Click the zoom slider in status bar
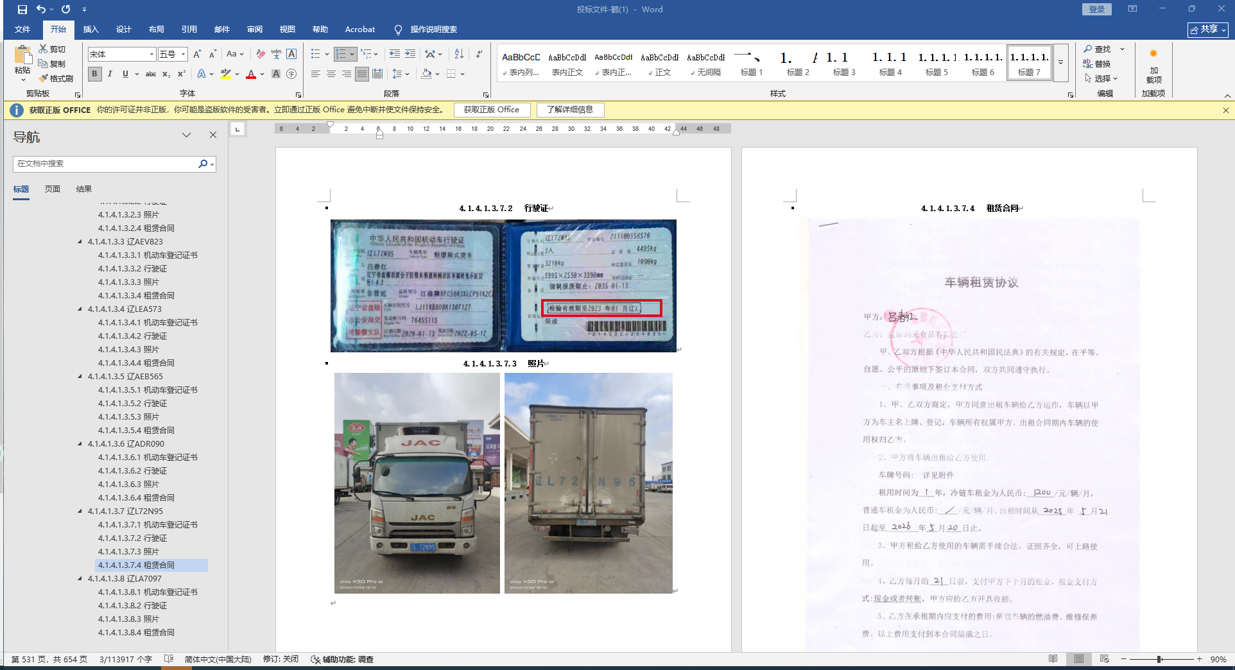 click(x=1159, y=659)
